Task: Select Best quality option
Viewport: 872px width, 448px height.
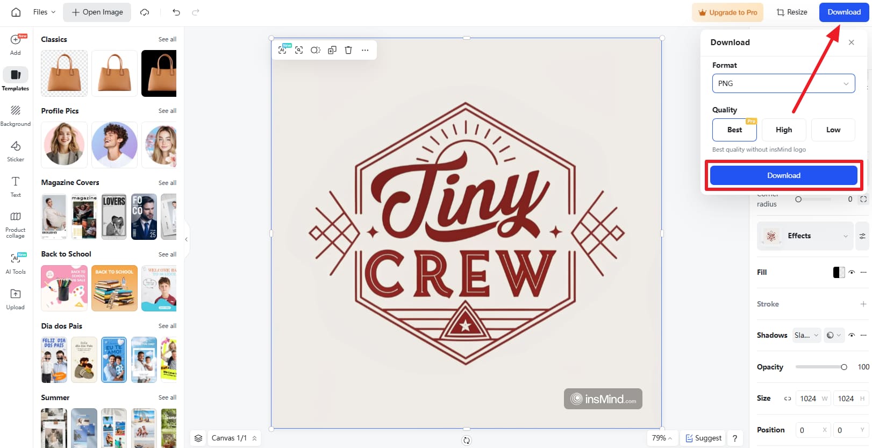Action: (x=734, y=130)
